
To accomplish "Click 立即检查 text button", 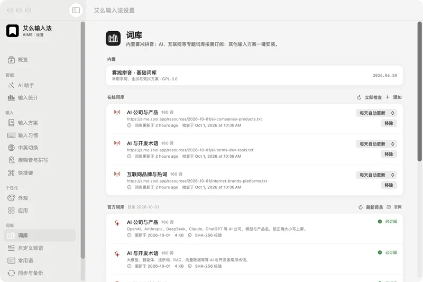I will coord(373,97).
